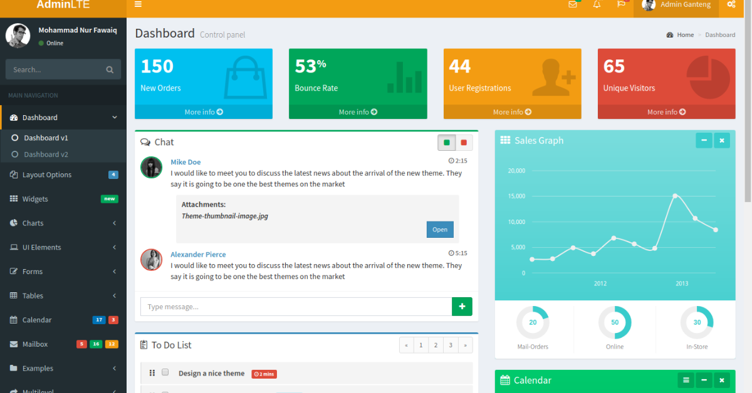This screenshot has width=752, height=393.
Task: Open the envelope messages icon in header
Action: point(572,4)
